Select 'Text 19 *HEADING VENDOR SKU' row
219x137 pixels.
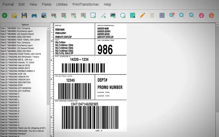[24, 79]
